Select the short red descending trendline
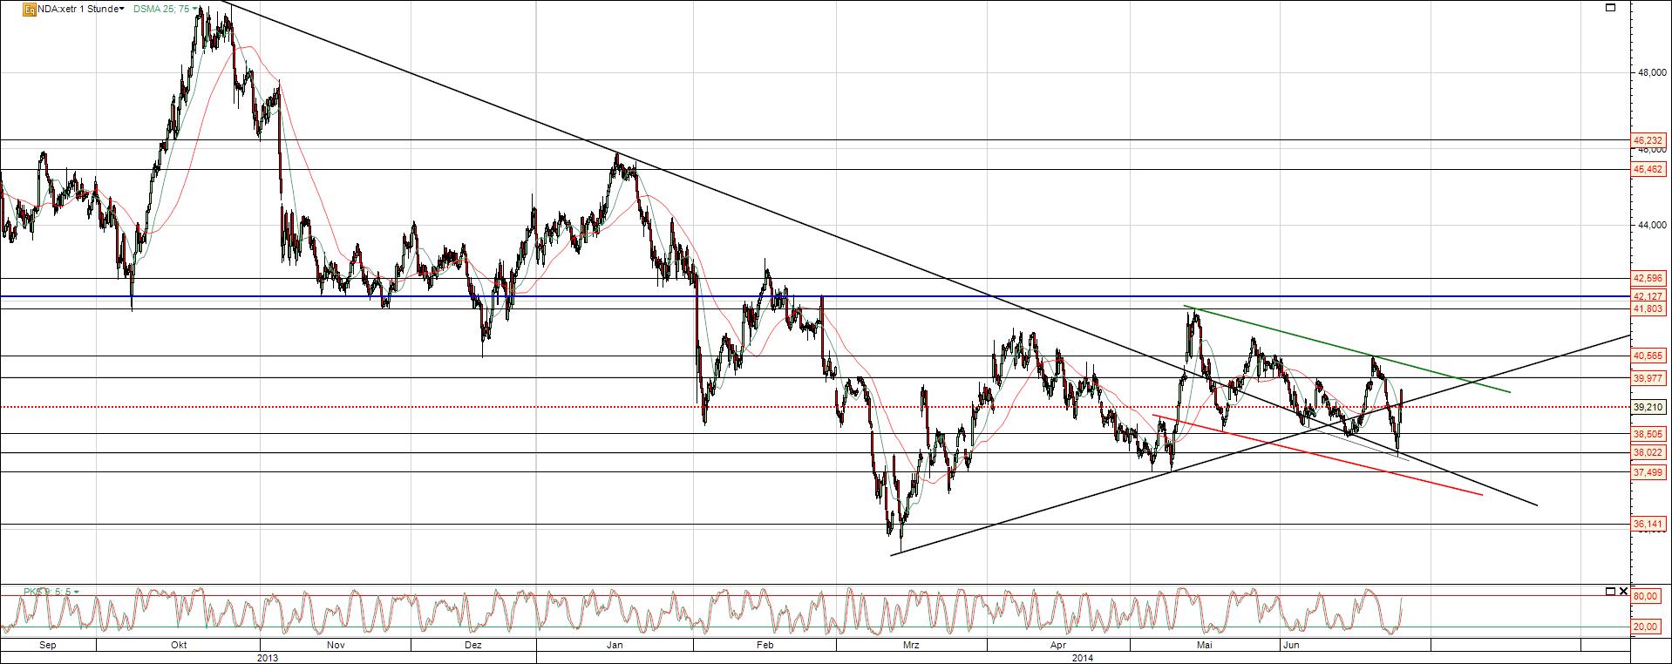This screenshot has width=1672, height=664. click(x=1316, y=454)
